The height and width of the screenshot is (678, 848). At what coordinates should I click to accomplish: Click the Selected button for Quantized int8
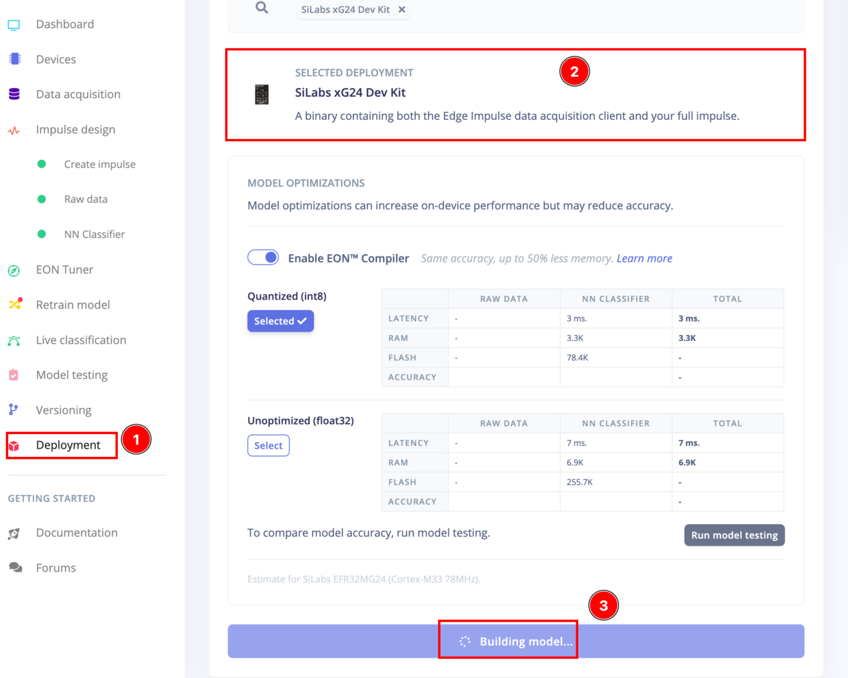280,321
